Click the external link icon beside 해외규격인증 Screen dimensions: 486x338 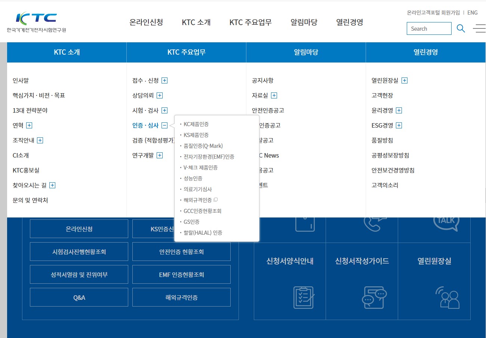[x=216, y=200]
